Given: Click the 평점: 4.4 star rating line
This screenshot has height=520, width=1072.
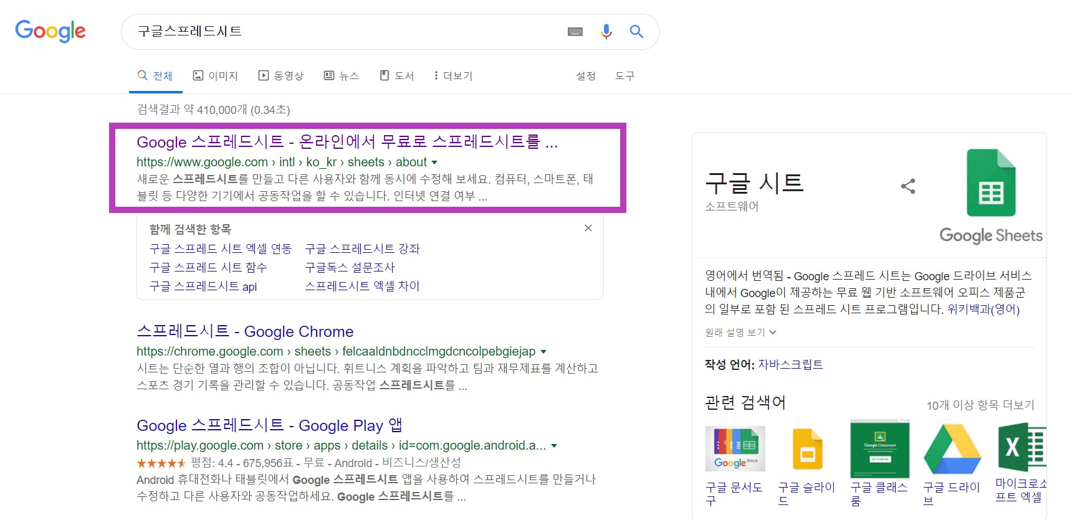Looking at the screenshot, I should click(x=299, y=463).
